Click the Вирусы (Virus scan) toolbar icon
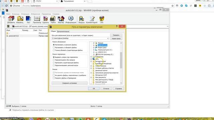214x120 pixels. 82,20
